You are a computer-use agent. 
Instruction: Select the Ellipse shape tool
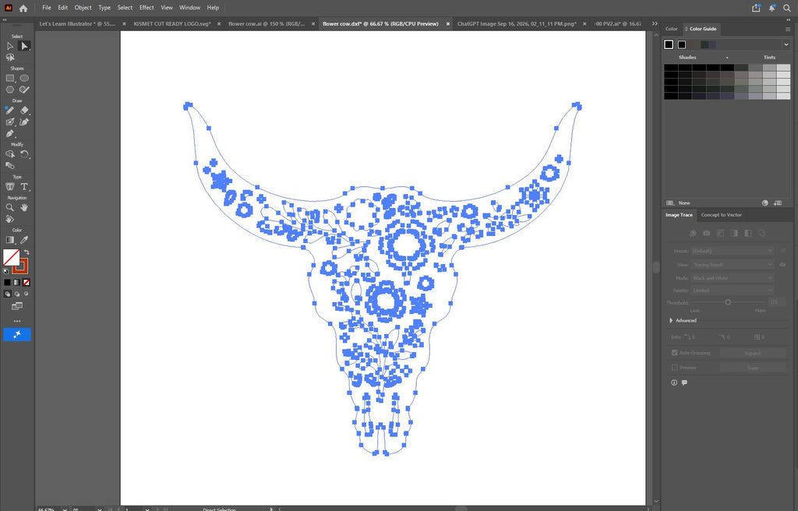click(x=24, y=79)
